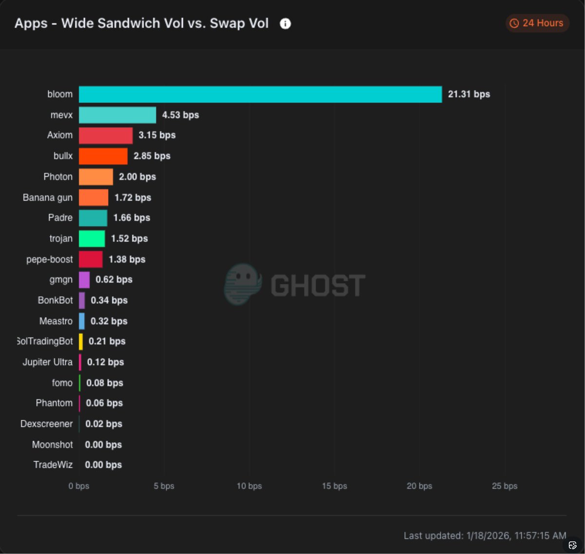
Task: Open the 24 Hours time range selector
Action: tap(537, 23)
